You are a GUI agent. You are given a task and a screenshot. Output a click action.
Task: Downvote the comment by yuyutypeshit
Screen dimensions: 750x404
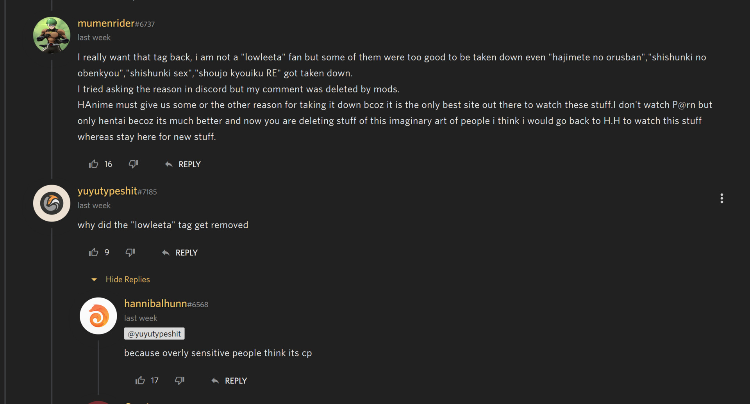pyautogui.click(x=130, y=253)
